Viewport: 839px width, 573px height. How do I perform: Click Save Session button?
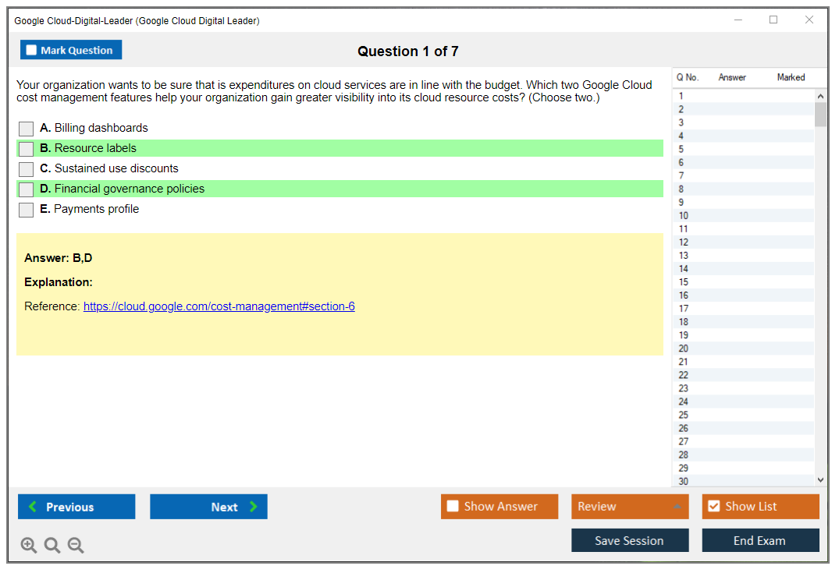coord(630,540)
